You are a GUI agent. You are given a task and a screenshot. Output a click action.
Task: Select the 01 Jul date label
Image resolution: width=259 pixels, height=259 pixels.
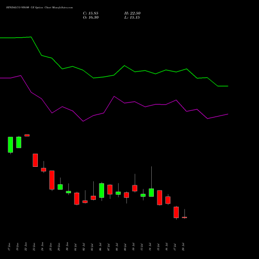(x=75, y=247)
